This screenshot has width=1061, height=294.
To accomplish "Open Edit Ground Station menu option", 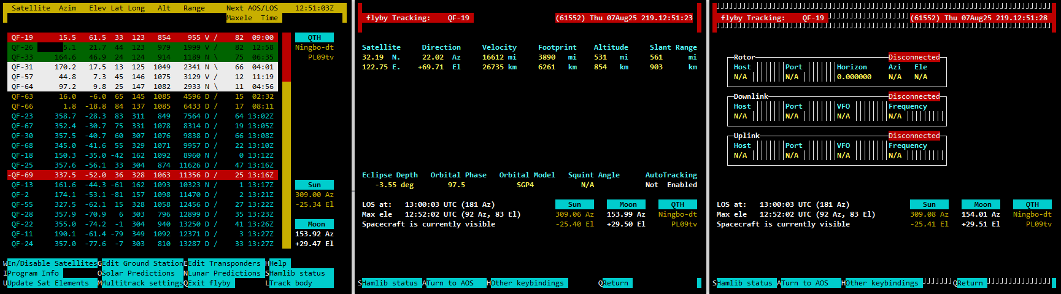I will point(142,263).
